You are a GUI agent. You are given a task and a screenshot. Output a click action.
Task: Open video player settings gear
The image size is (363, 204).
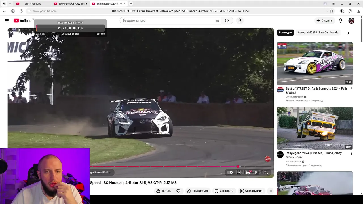pos(248,172)
